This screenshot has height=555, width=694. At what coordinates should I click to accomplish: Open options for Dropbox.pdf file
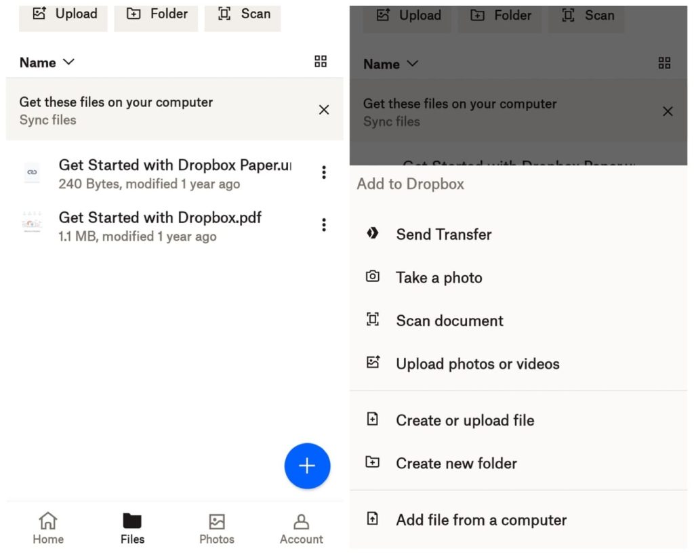coord(324,225)
